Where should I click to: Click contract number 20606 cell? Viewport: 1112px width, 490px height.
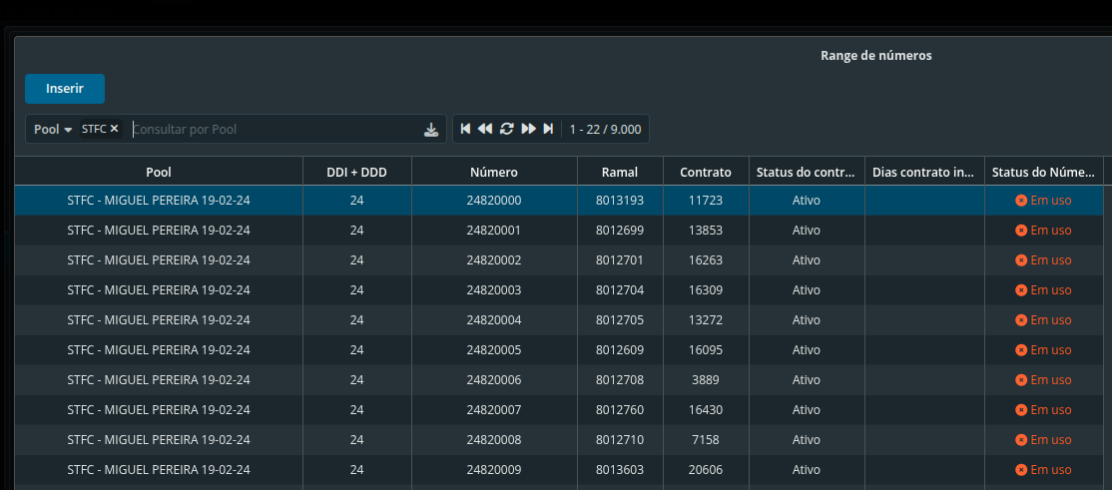tap(706, 470)
